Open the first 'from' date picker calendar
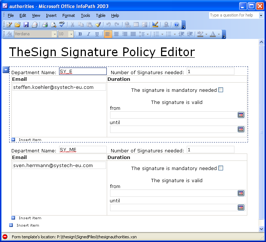The height and width of the screenshot is (242, 266). tap(241, 115)
